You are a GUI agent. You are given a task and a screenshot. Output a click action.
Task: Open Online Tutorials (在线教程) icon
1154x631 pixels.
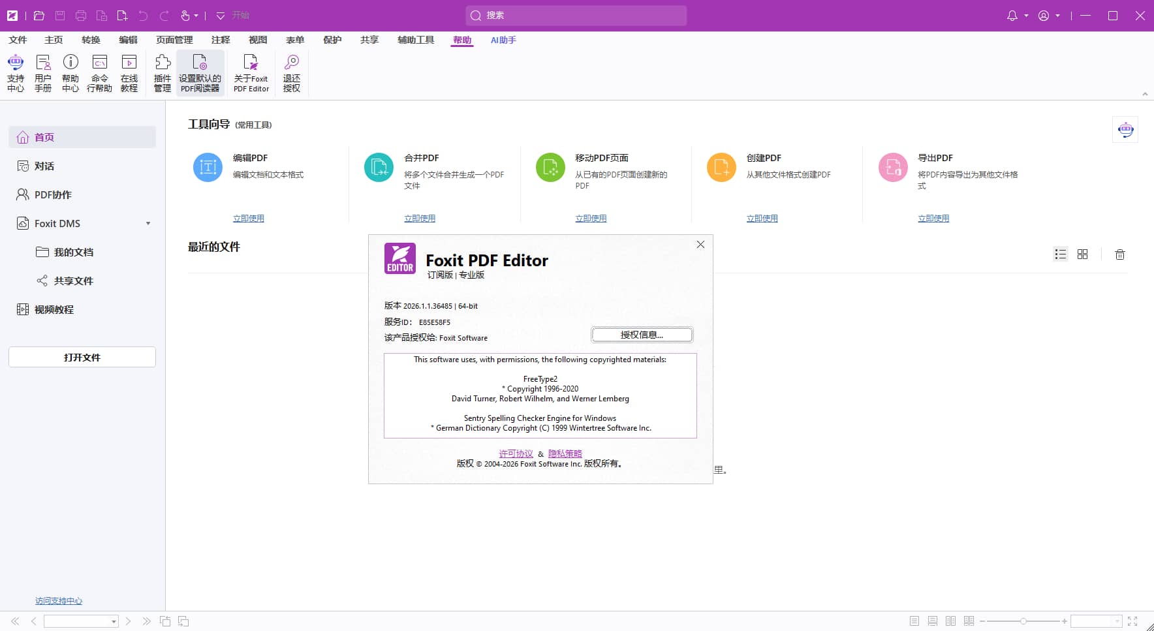coord(129,73)
